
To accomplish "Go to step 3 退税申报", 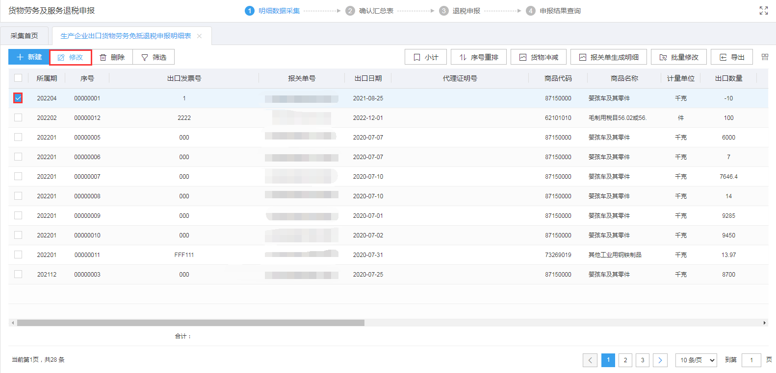I will [x=460, y=11].
